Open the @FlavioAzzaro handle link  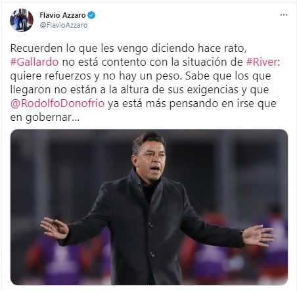(x=64, y=25)
